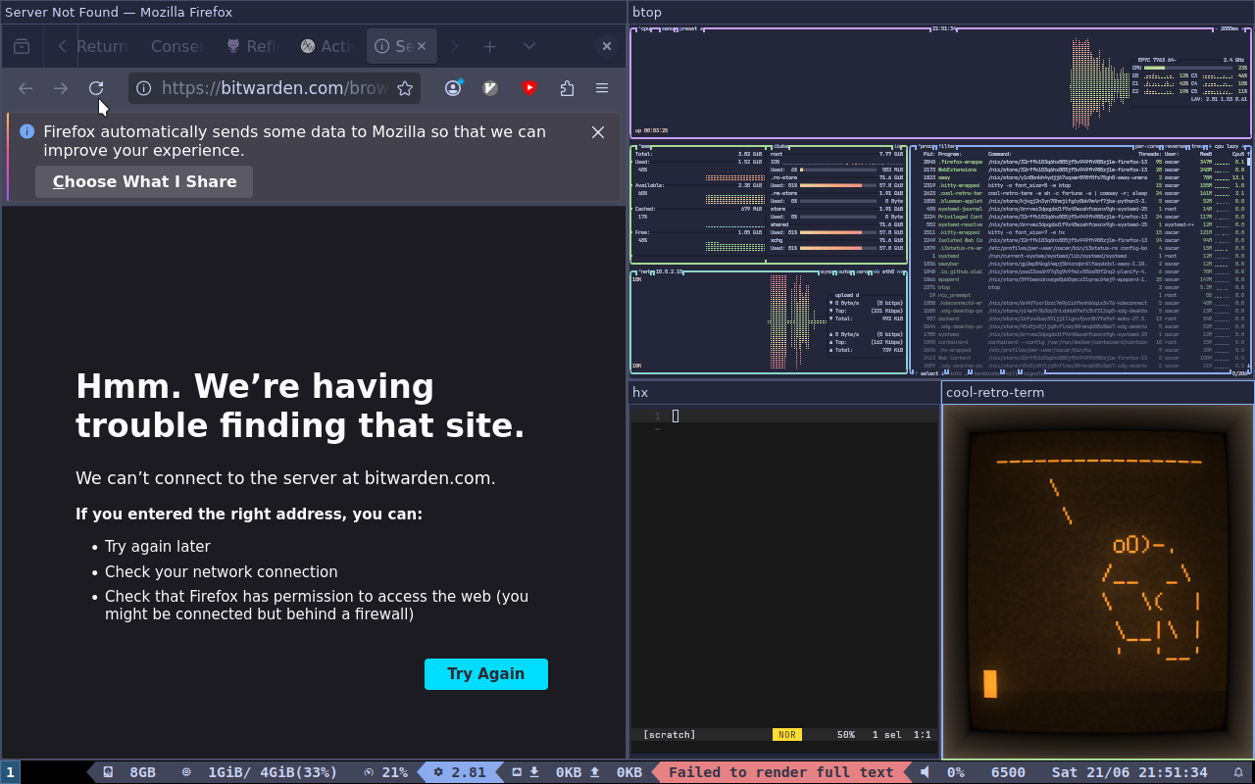1255x784 pixels.
Task: Switch network interface eth0 in btop
Action: tap(888, 271)
